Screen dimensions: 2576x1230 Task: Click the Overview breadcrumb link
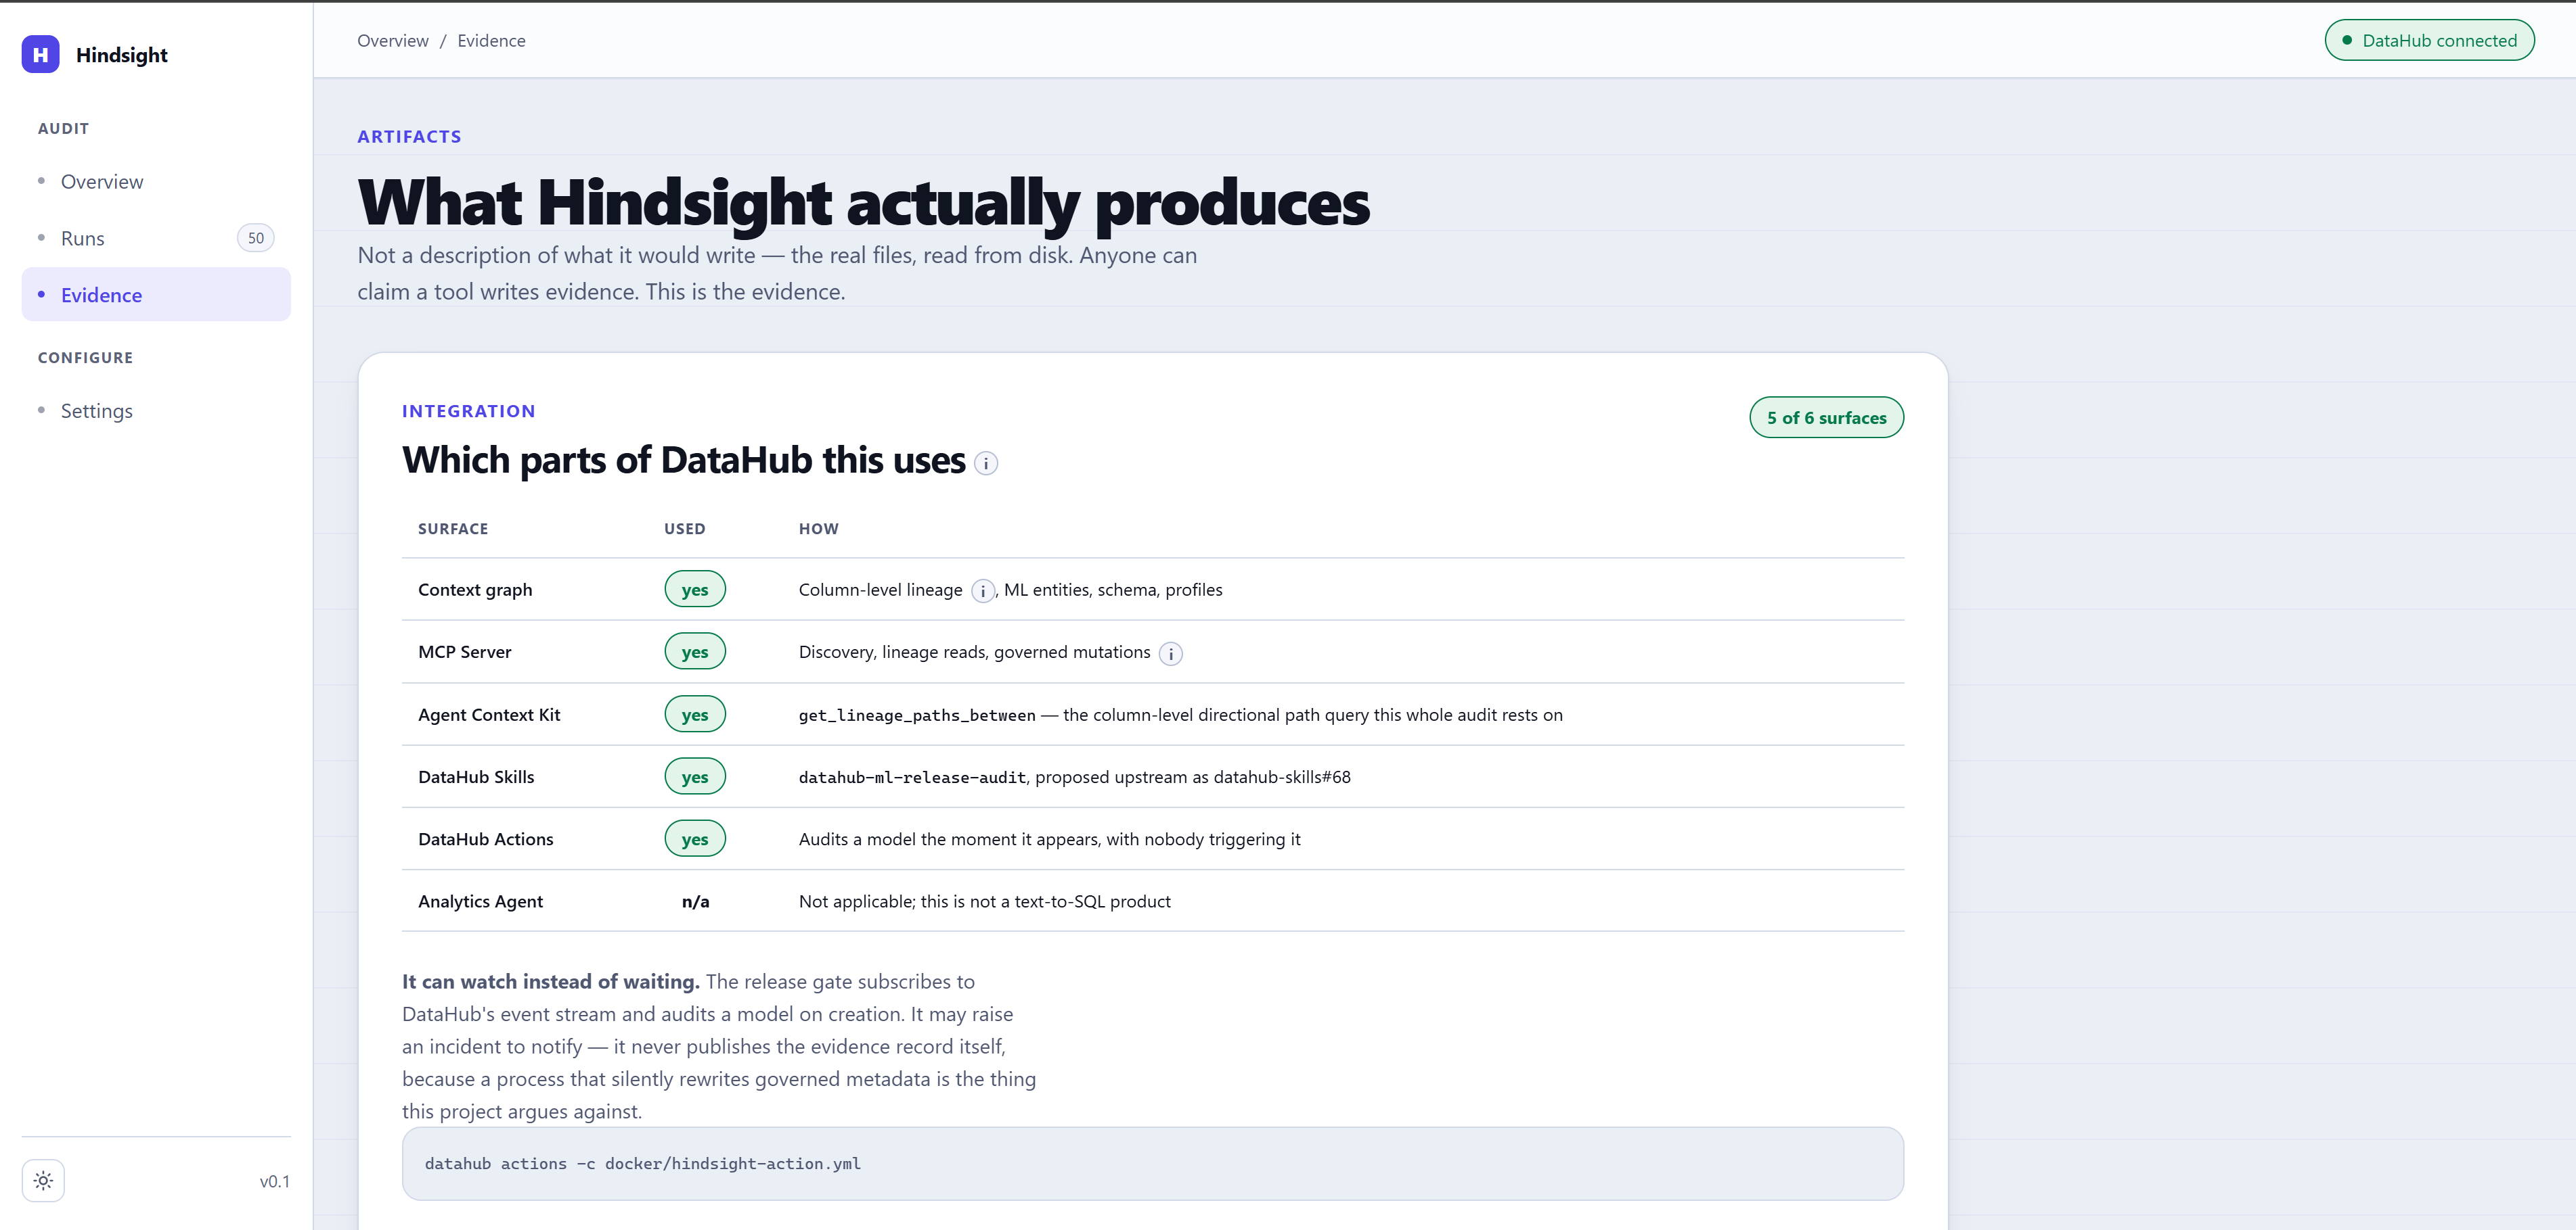(393, 41)
